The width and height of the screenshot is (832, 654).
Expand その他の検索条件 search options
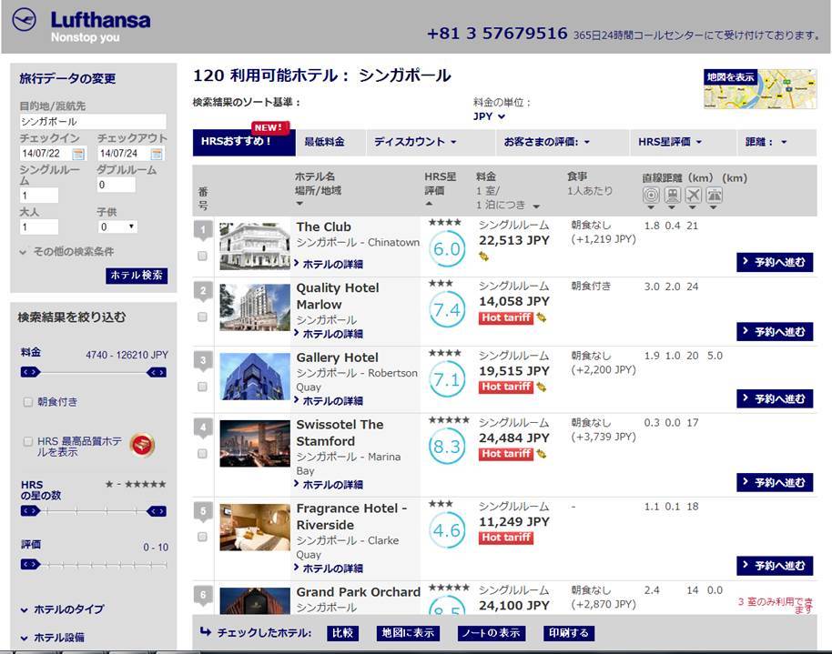[x=66, y=251]
